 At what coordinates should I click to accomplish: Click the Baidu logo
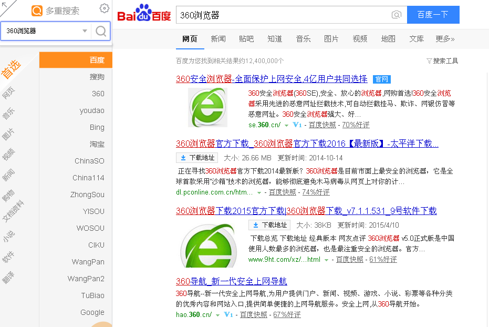(x=144, y=13)
